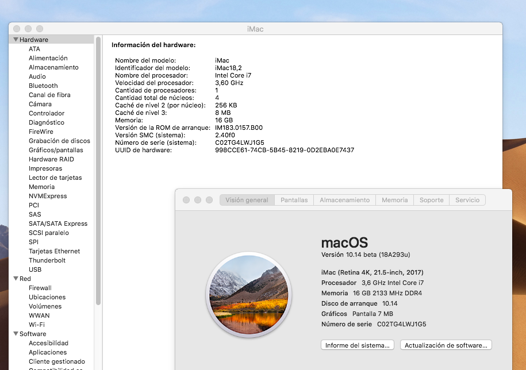
Task: Collapse the Software section triangle
Action: coord(16,334)
